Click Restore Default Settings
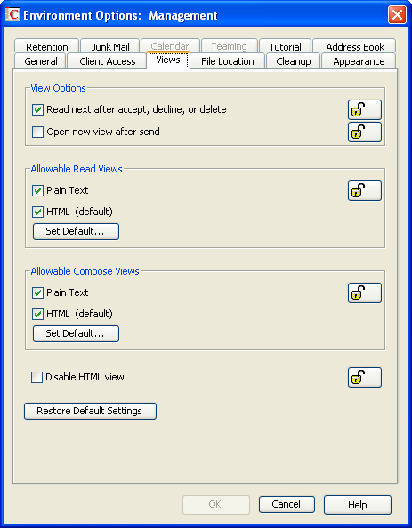 coord(90,412)
